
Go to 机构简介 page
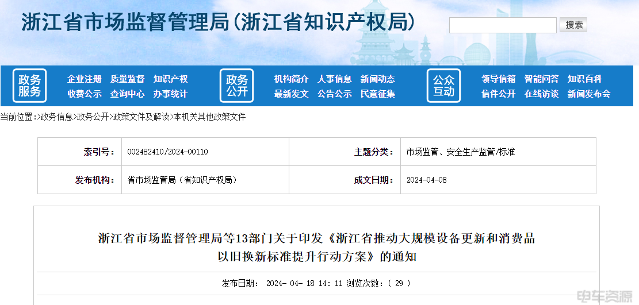(x=292, y=79)
